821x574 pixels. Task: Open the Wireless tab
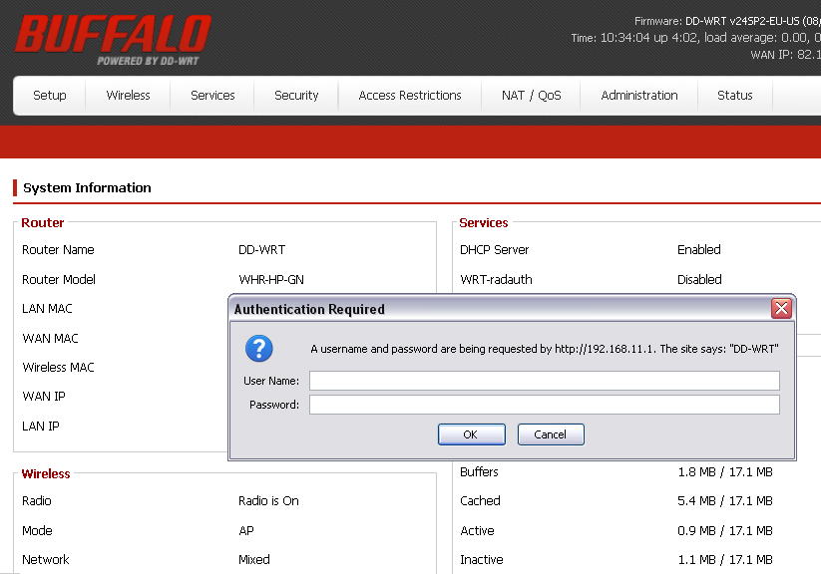129,96
